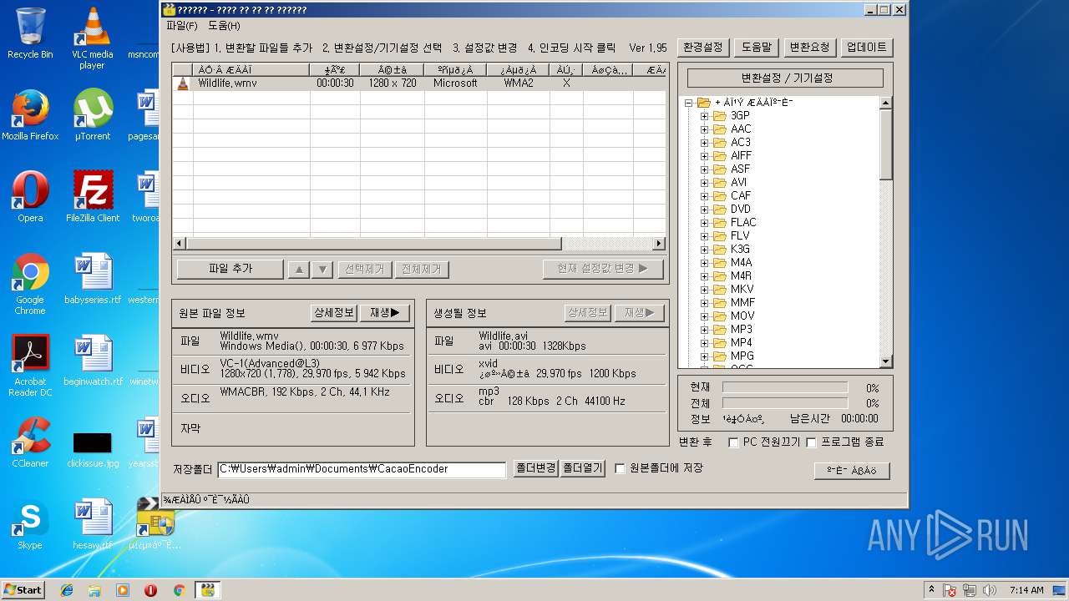Launch VLC media player from desktop
This screenshot has height=601, width=1069.
coord(92,38)
